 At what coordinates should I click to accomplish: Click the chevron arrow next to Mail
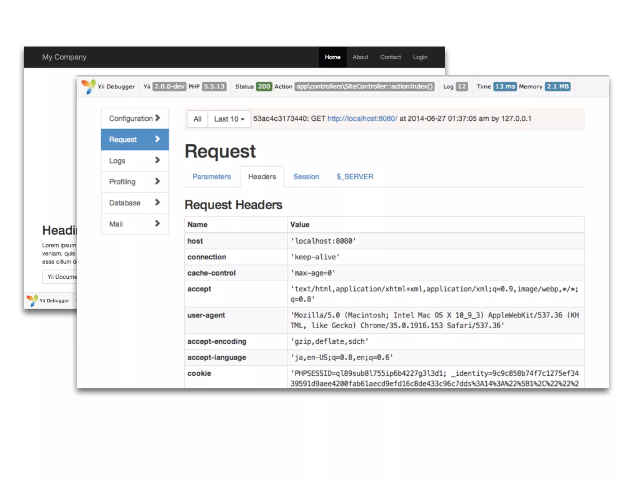(157, 223)
